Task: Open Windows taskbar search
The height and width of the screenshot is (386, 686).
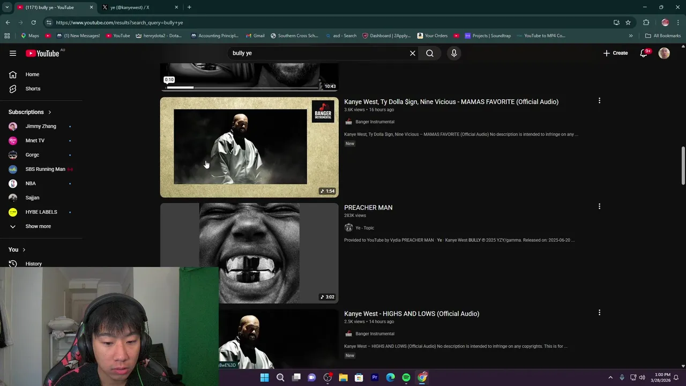Action: (280, 377)
